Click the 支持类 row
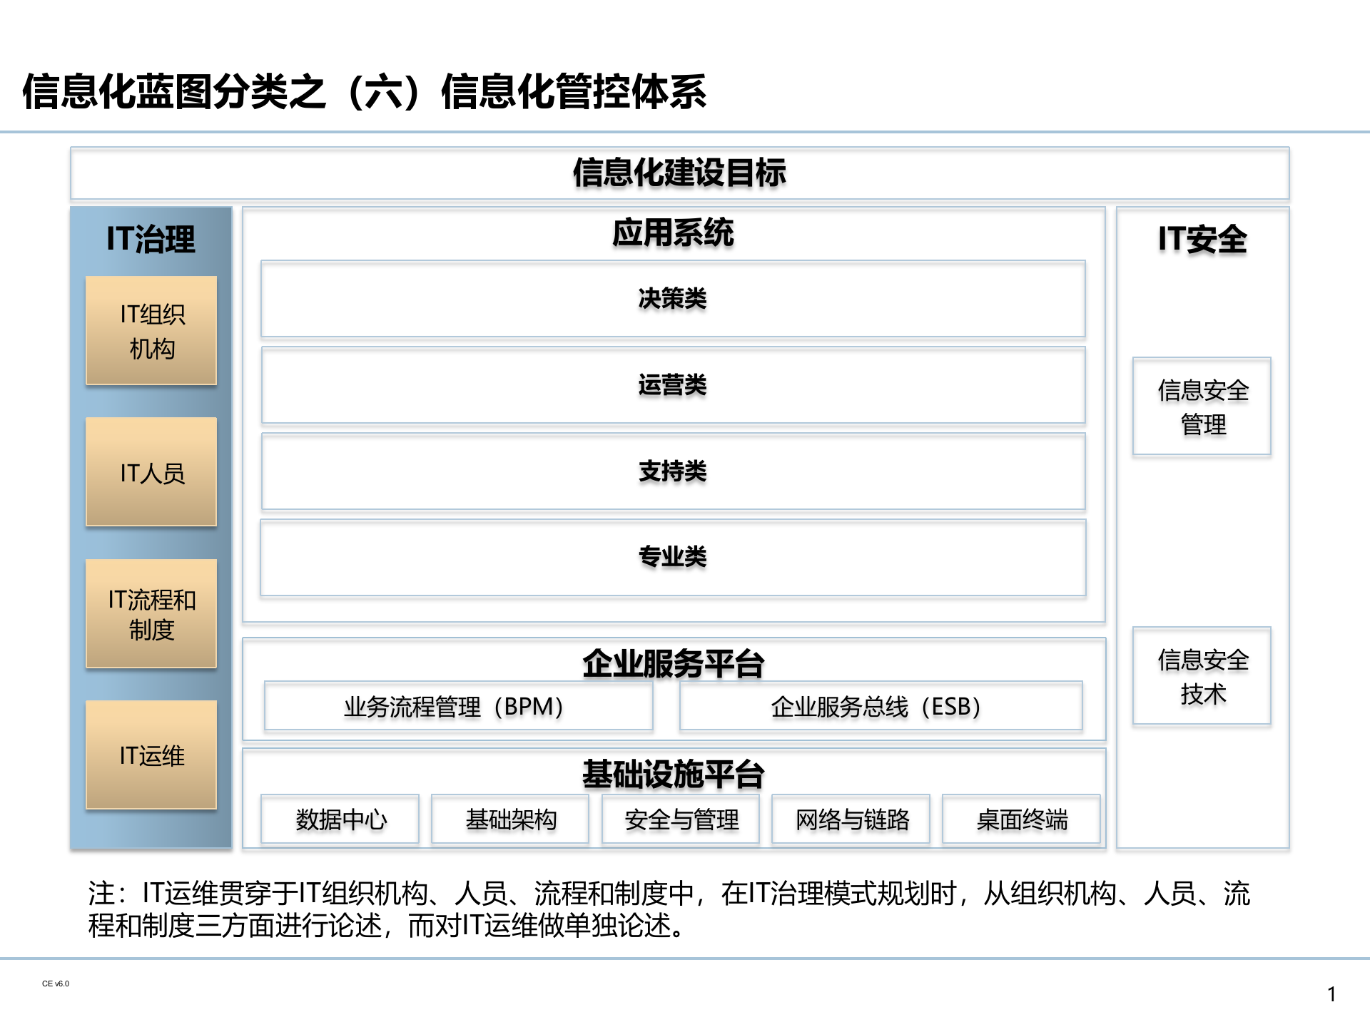The width and height of the screenshot is (1370, 1027). [673, 471]
